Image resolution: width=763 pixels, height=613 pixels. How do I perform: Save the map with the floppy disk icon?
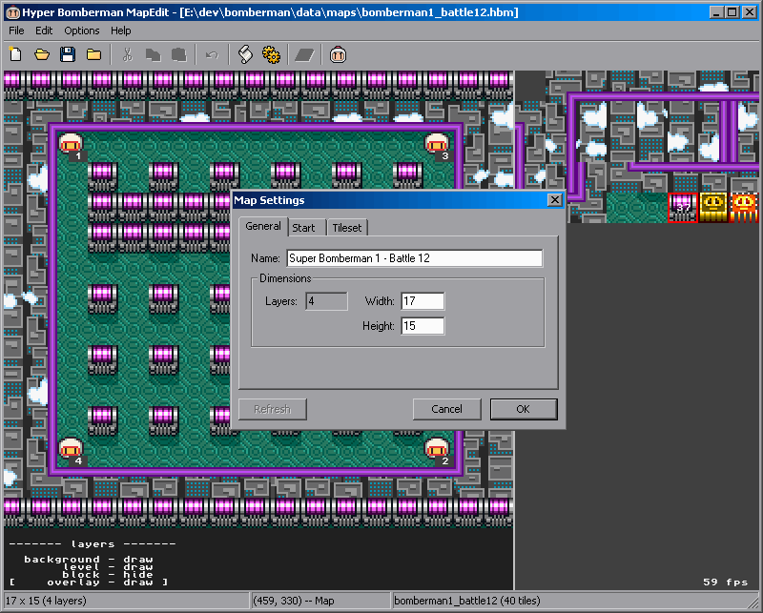click(68, 55)
